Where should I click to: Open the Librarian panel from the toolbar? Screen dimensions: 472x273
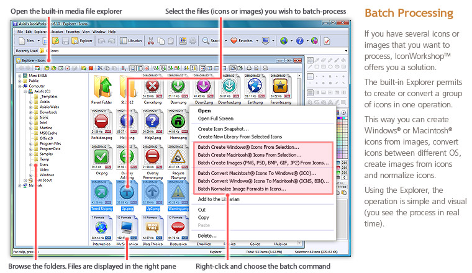pos(130,41)
